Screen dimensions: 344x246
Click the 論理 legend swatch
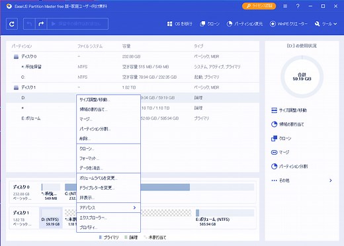(126, 237)
